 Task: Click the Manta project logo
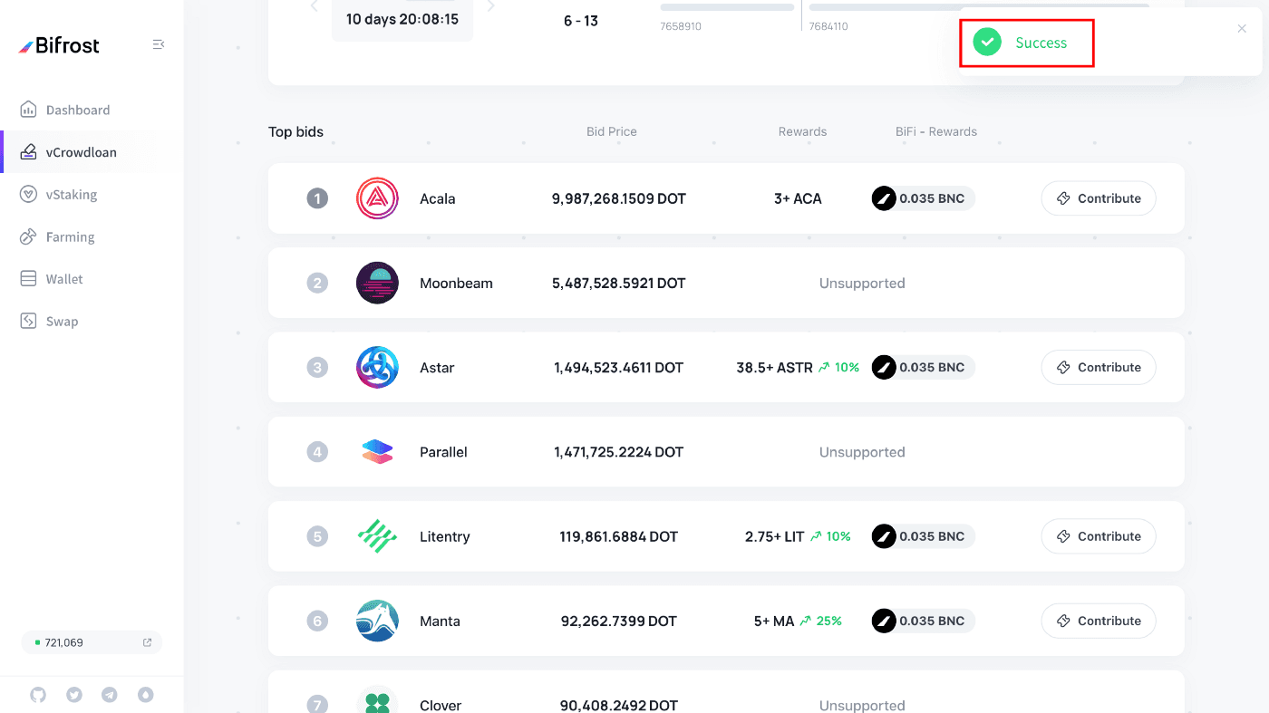pos(377,621)
